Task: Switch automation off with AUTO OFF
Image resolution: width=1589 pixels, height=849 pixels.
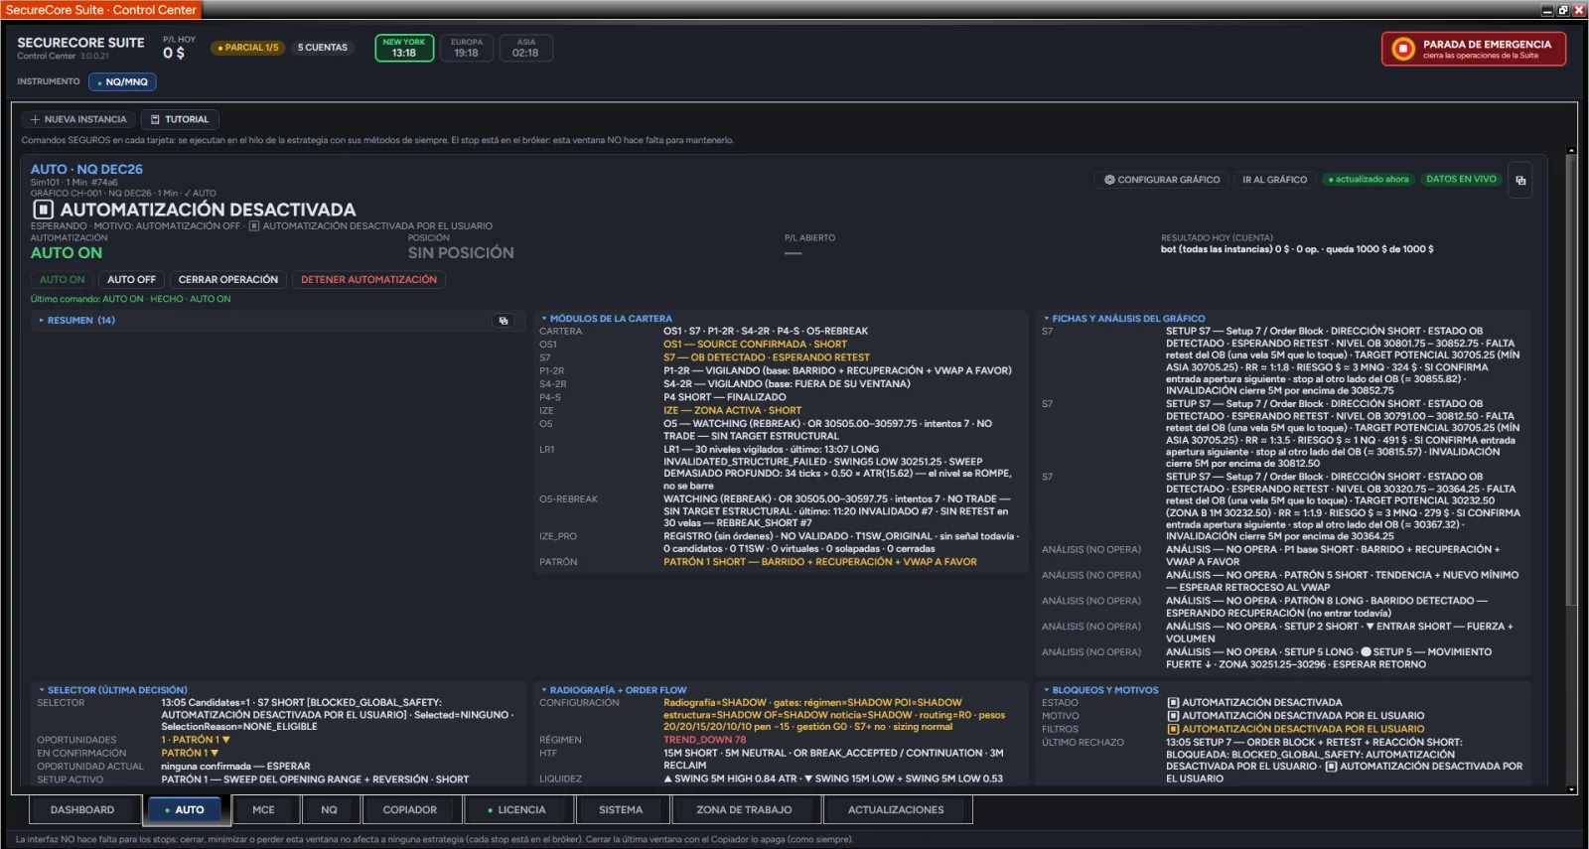Action: tap(131, 280)
